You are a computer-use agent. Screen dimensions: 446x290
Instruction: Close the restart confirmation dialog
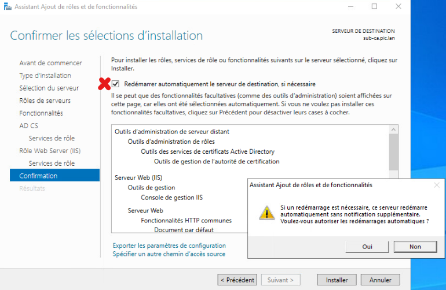tap(437, 185)
